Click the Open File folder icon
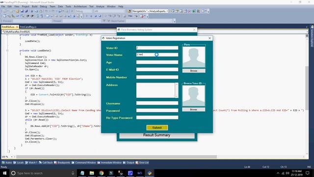314x177 pixels. tap(18, 11)
